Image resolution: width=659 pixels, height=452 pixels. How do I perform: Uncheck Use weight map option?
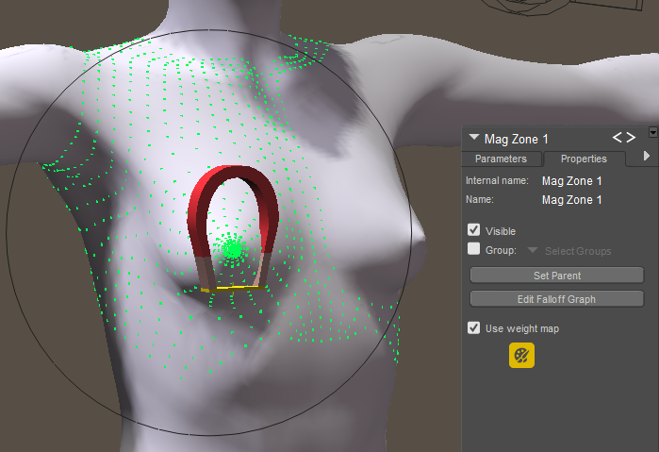pyautogui.click(x=474, y=328)
